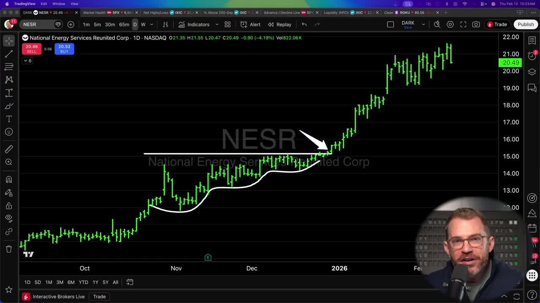The height and width of the screenshot is (303, 540).
Task: Click the SELL 20.46 button
Action: [x=31, y=49]
